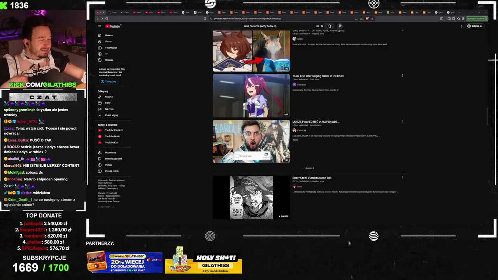Click the top-right Zaloguj się button
Screen dimensions: 498x280
point(475,26)
